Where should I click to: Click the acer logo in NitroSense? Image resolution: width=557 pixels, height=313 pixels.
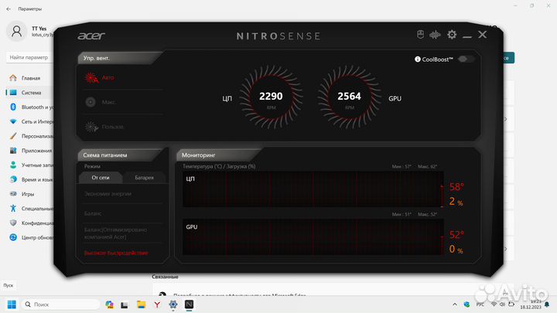pyautogui.click(x=91, y=36)
